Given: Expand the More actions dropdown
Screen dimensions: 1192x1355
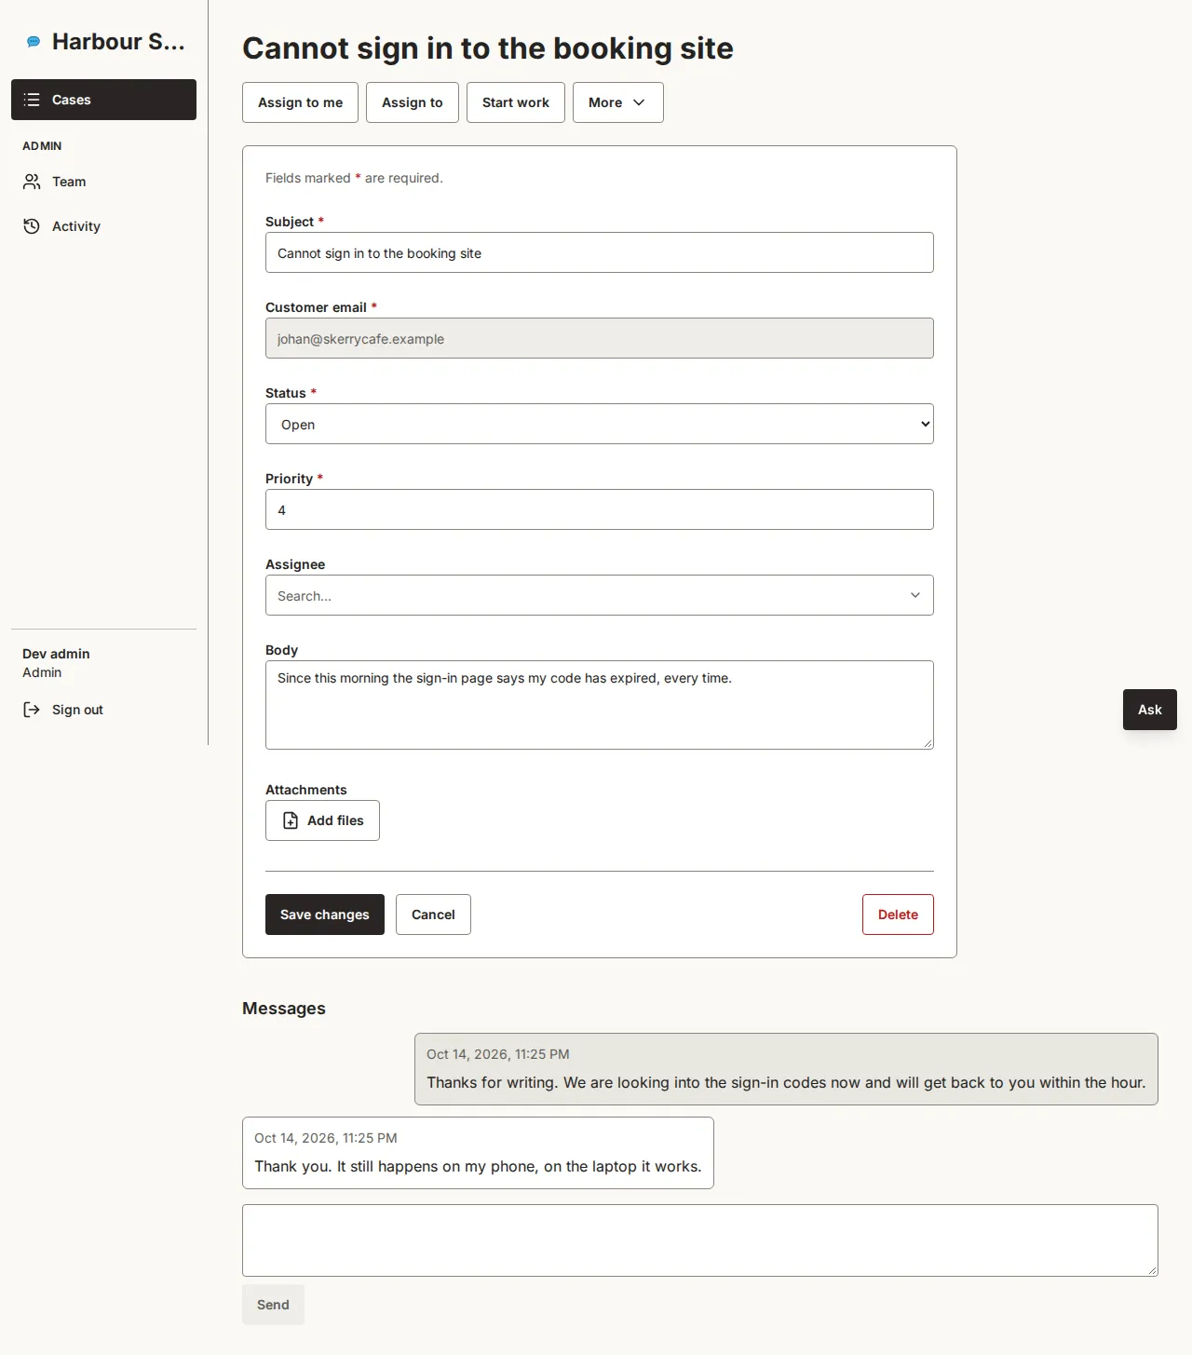Looking at the screenshot, I should 618,102.
